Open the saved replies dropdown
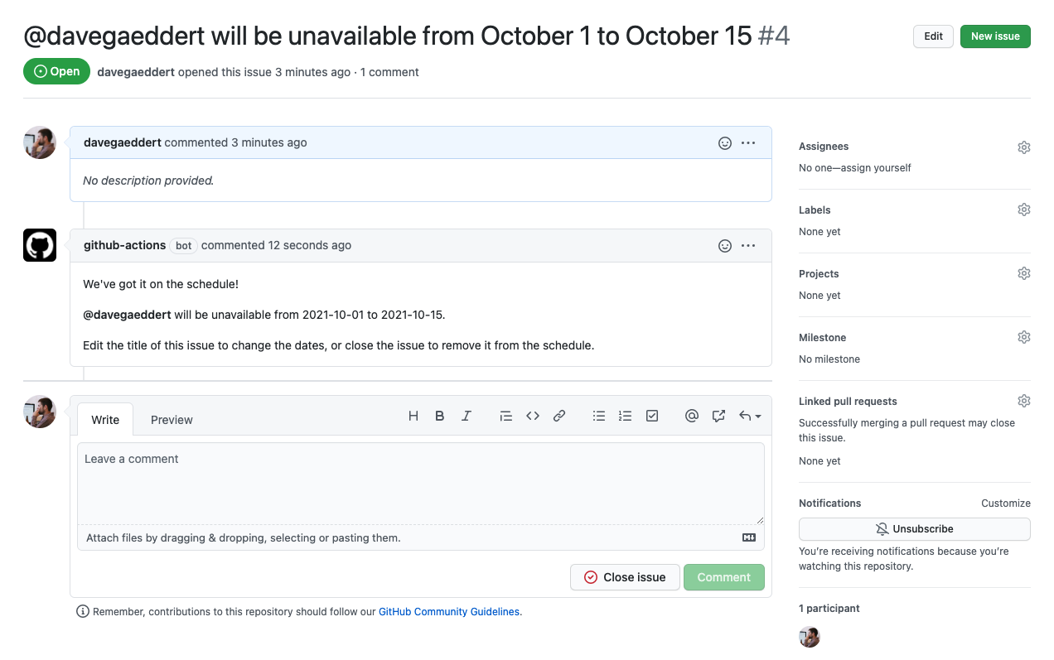1054x660 pixels. click(x=747, y=416)
